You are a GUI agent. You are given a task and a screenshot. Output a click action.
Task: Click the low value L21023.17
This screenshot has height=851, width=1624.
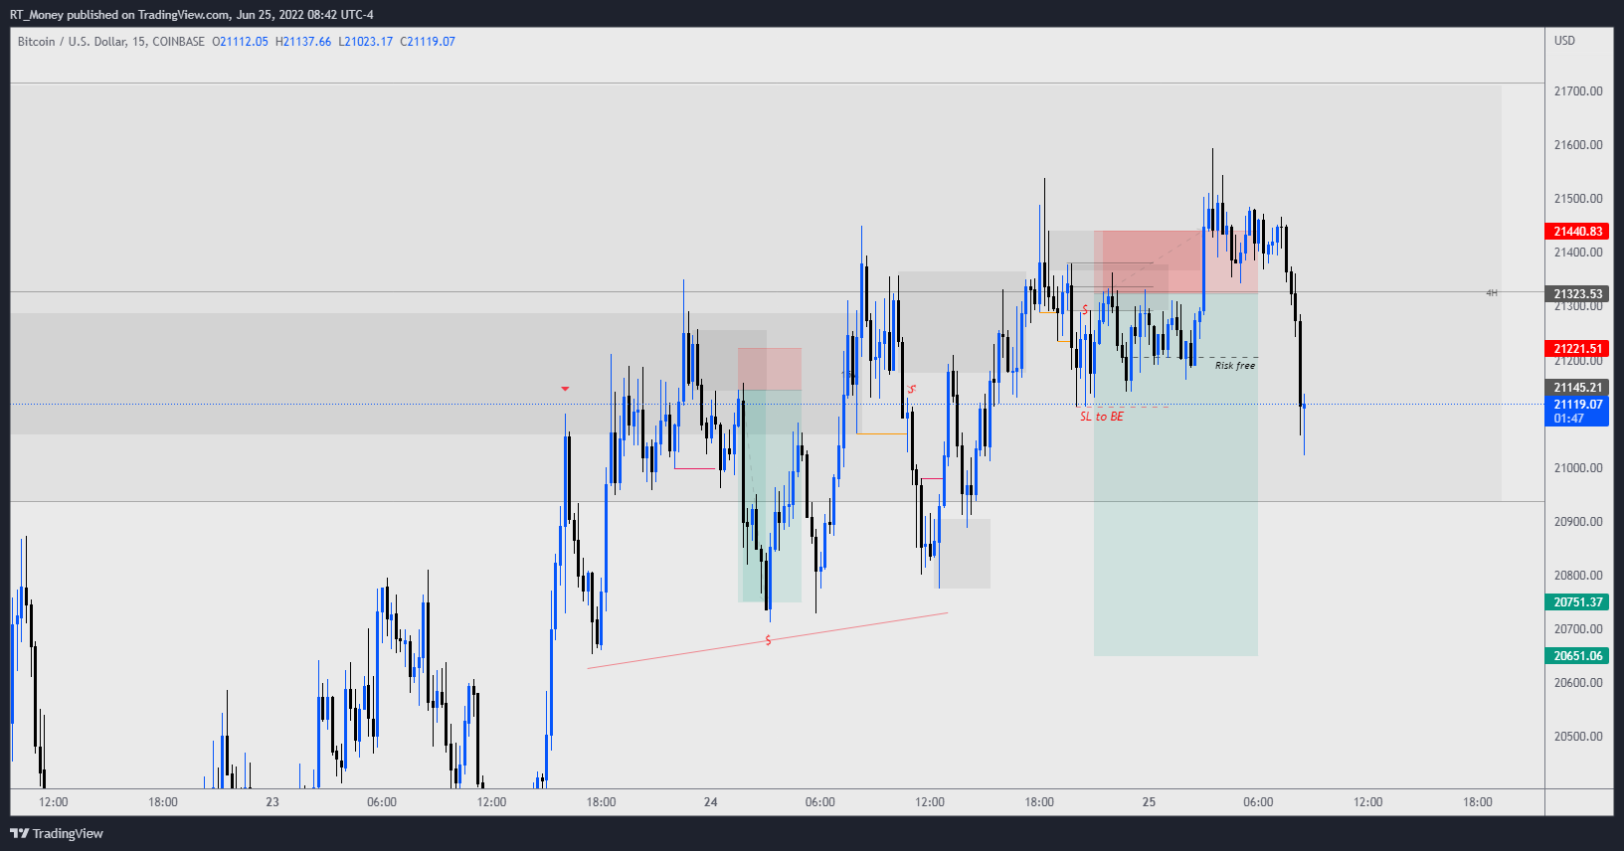point(366,42)
